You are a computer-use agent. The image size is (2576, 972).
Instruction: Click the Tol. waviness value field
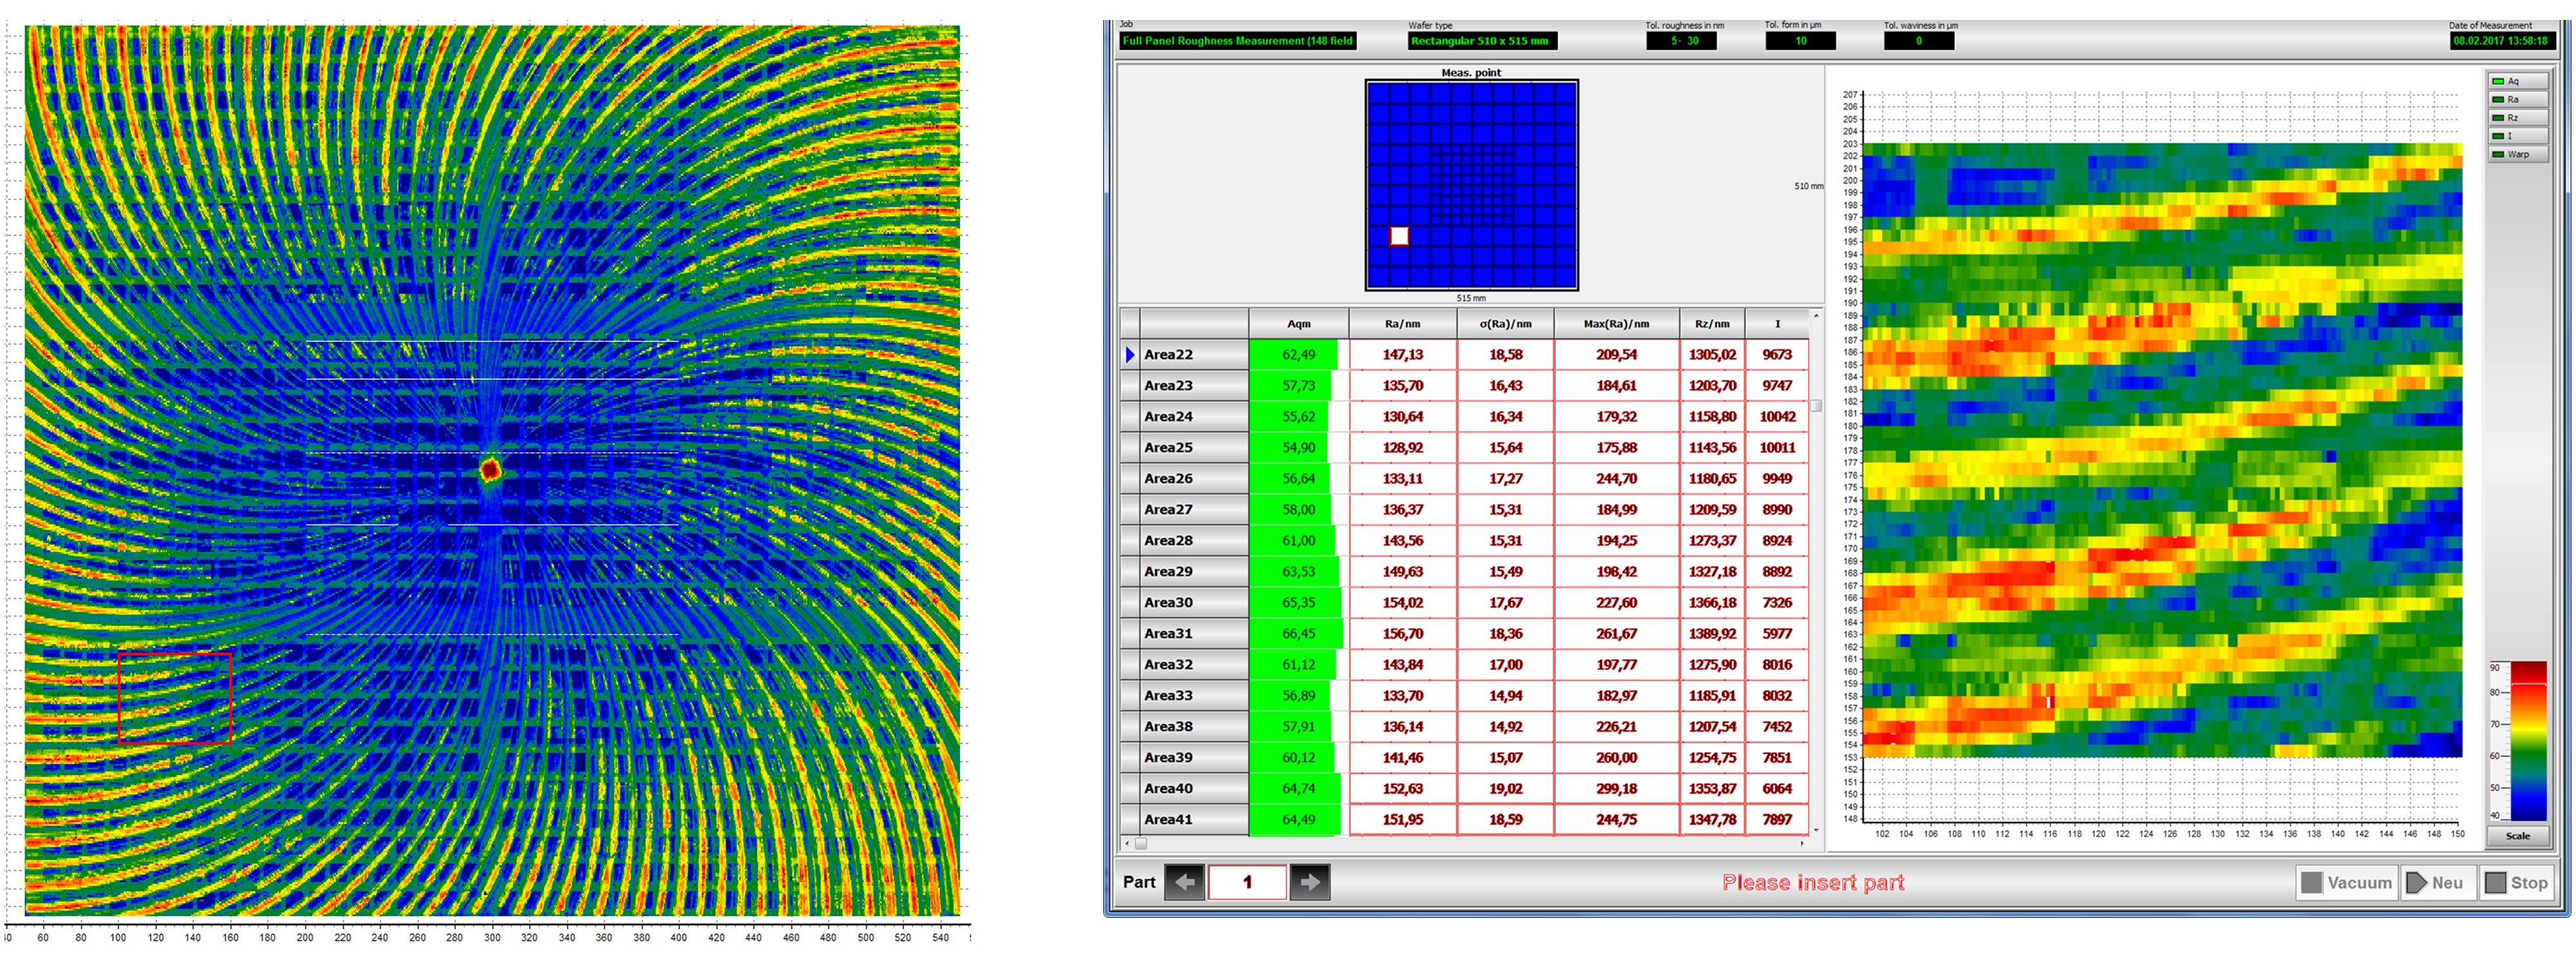[x=1919, y=41]
